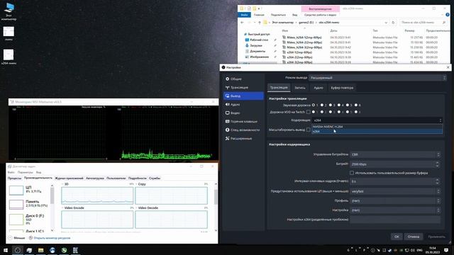Screen dimensions: 454x255
Task: Refresh the Explorer folder view
Action: 393,23
